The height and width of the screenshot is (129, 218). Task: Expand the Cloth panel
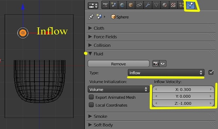[x=90, y=28]
